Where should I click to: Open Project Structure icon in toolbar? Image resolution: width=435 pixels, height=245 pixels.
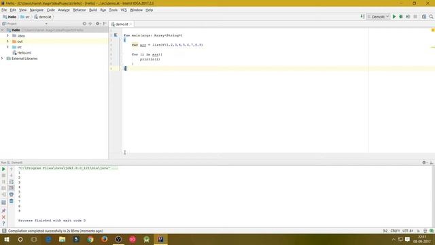pyautogui.click(x=424, y=16)
